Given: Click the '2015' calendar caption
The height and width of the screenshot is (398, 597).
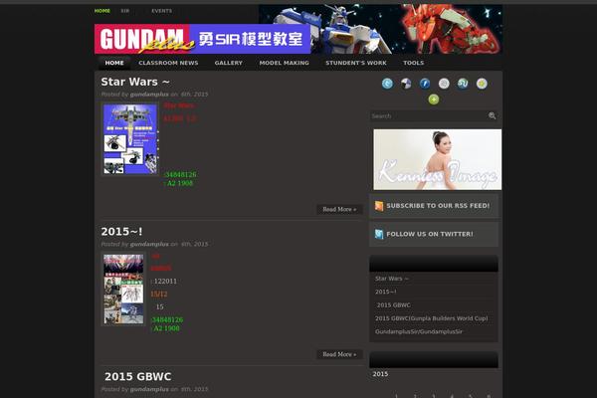Looking at the screenshot, I should (x=380, y=374).
